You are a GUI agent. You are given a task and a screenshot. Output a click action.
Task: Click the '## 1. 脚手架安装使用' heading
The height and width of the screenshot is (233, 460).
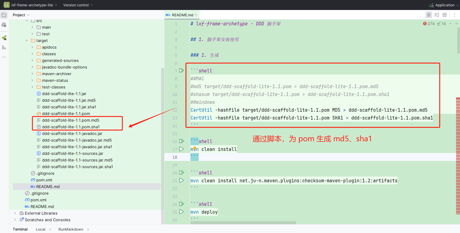pos(214,40)
